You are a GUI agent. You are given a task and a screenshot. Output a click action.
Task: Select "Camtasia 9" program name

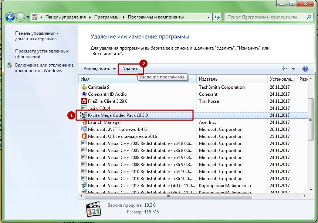coord(99,87)
